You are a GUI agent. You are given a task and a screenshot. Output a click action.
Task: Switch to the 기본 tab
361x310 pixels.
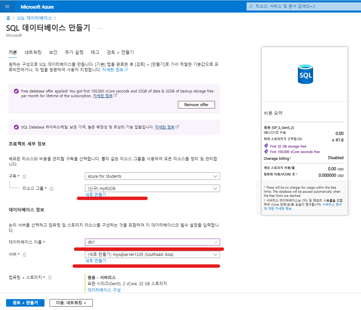(13, 52)
